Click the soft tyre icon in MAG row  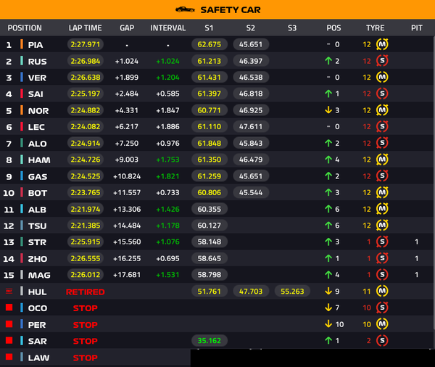(x=382, y=275)
